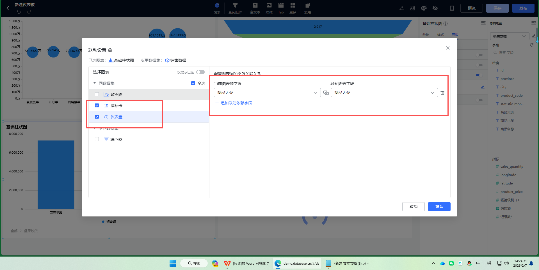Open the 联动图表字段 dropdown
The image size is (539, 270).
[432, 93]
